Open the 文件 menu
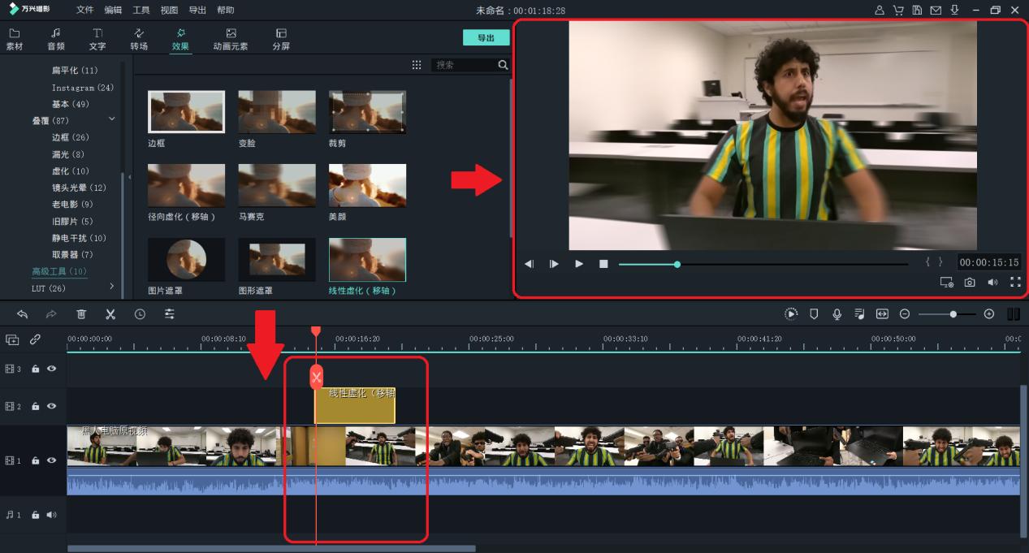Viewport: 1029px width, 553px height. click(x=85, y=11)
